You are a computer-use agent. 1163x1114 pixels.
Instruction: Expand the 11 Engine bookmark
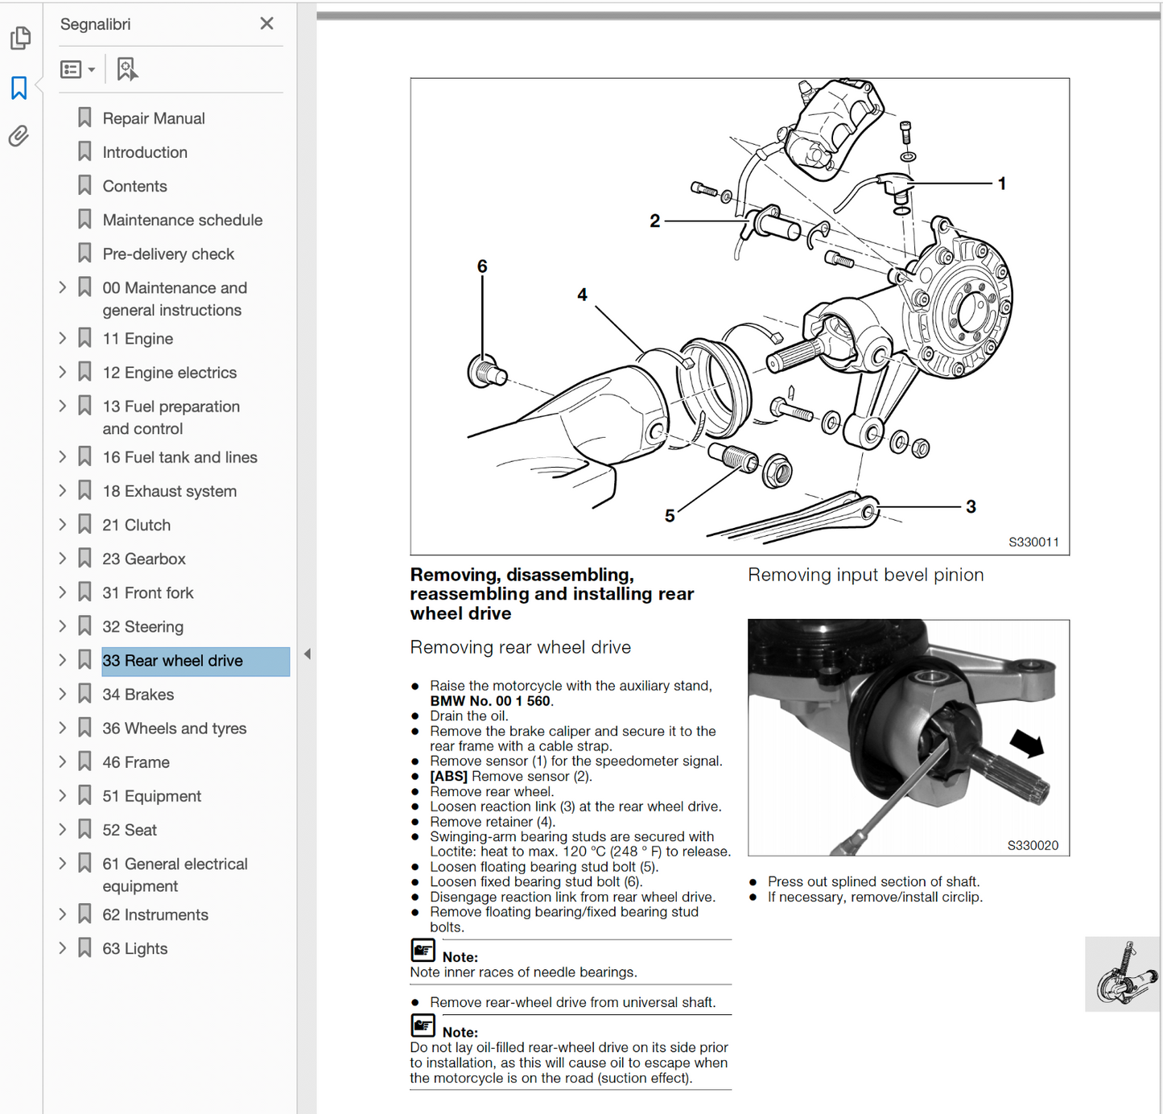coord(63,339)
